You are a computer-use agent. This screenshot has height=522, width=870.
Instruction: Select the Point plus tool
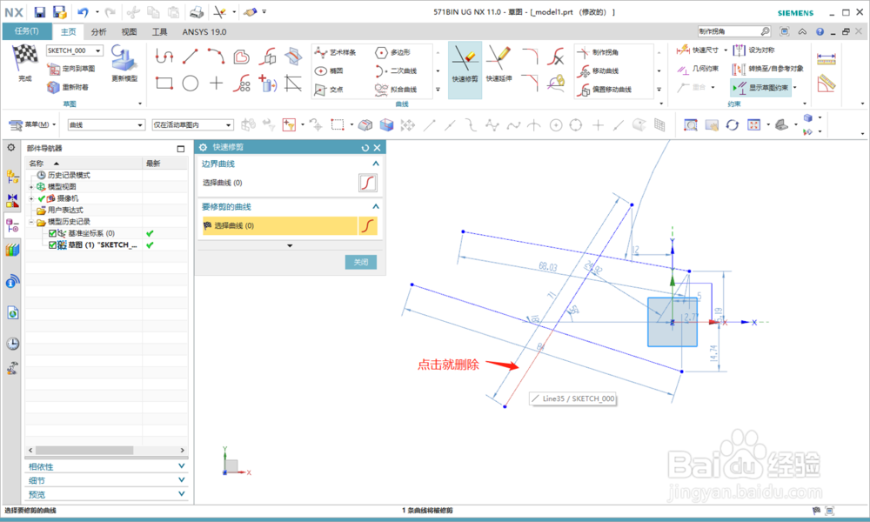coord(216,84)
